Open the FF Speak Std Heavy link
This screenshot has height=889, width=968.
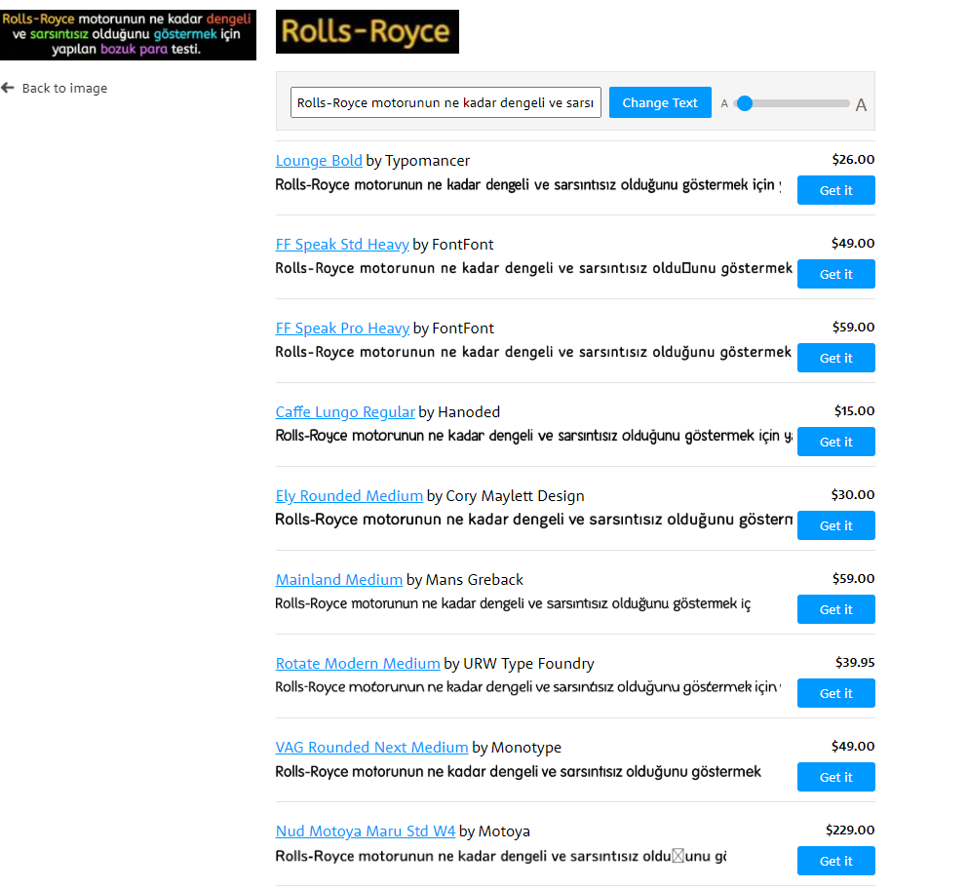[342, 245]
